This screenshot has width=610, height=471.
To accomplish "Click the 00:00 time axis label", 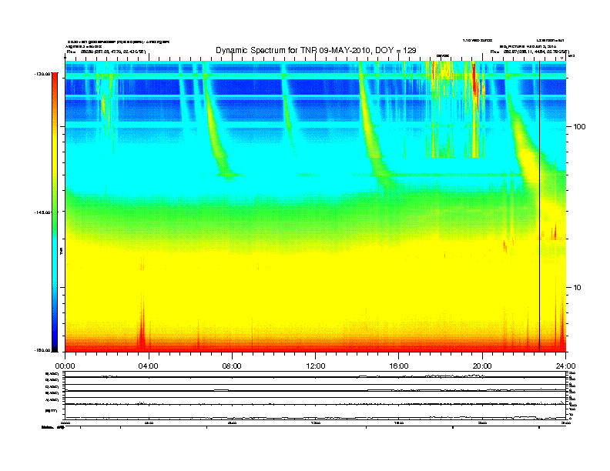I will pyautogui.click(x=65, y=366).
